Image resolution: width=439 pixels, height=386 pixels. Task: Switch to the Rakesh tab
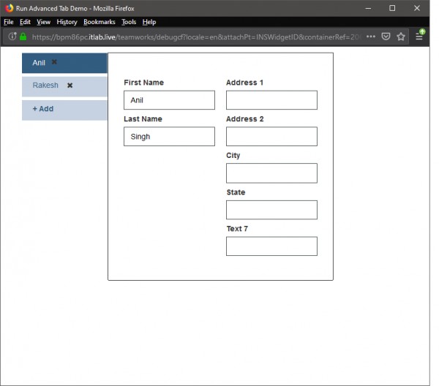[64, 87]
